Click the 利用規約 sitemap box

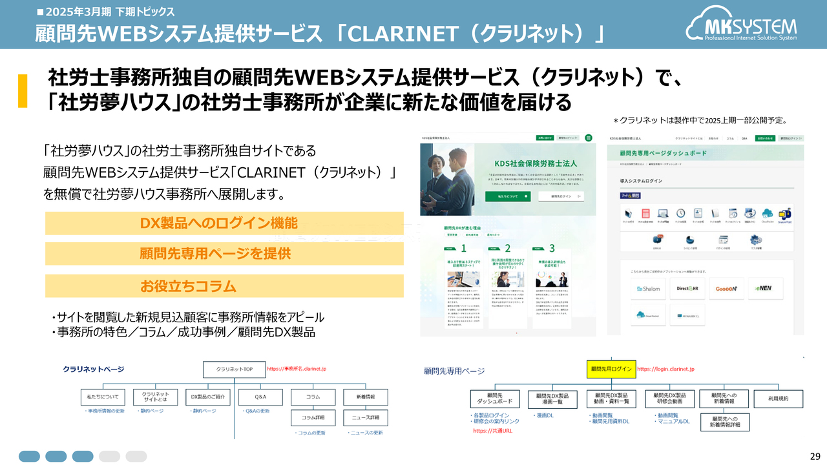(778, 399)
